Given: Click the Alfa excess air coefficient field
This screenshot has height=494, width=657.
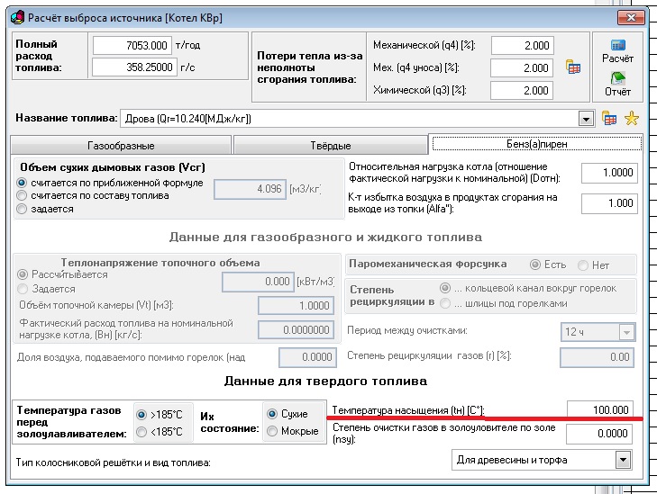Looking at the screenshot, I should pos(609,203).
